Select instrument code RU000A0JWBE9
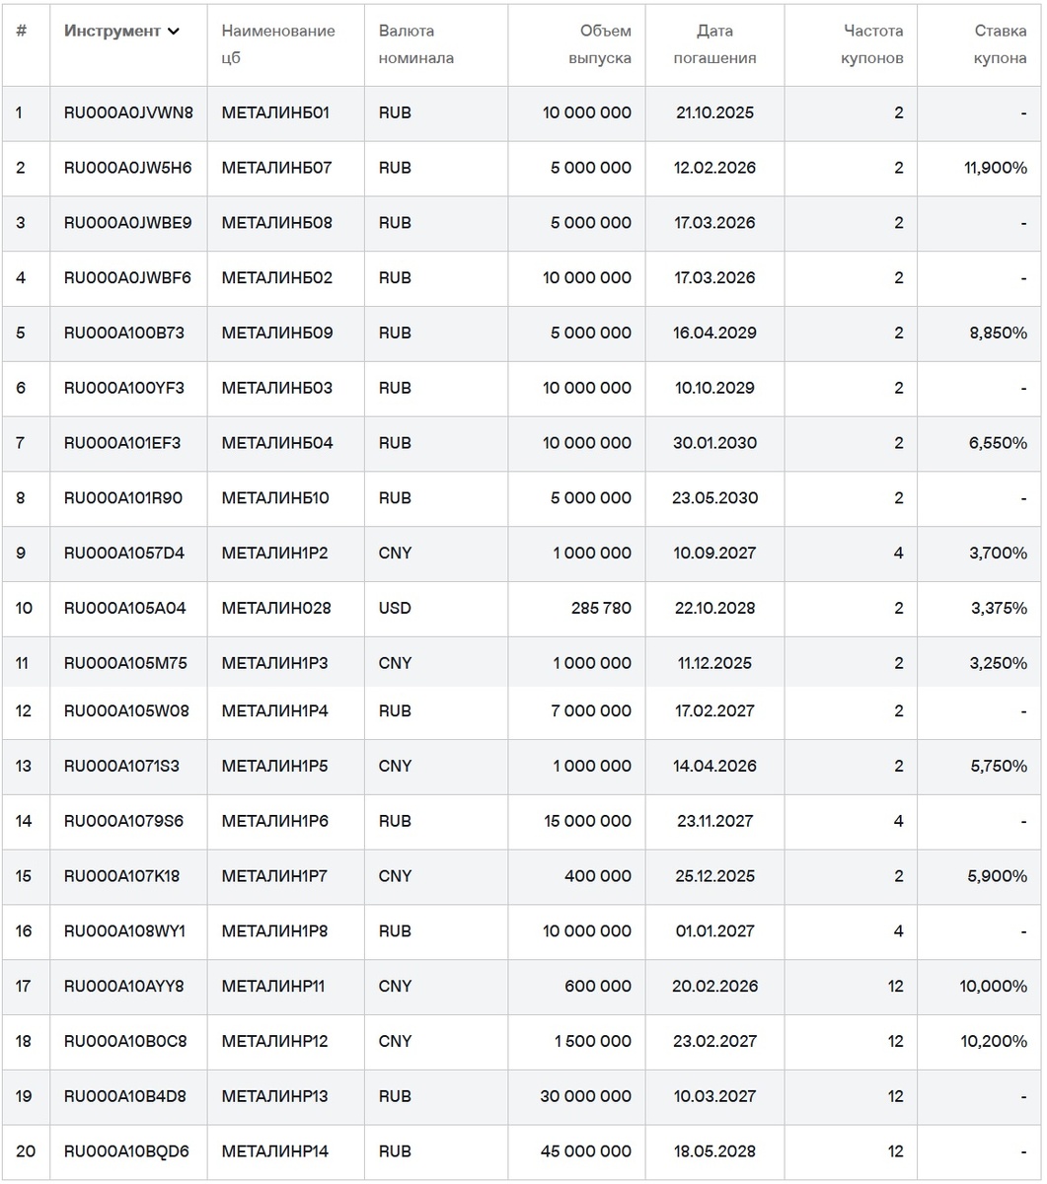The image size is (1047, 1184). click(x=127, y=224)
